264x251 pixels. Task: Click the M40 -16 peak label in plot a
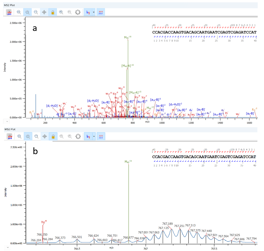click(128, 37)
